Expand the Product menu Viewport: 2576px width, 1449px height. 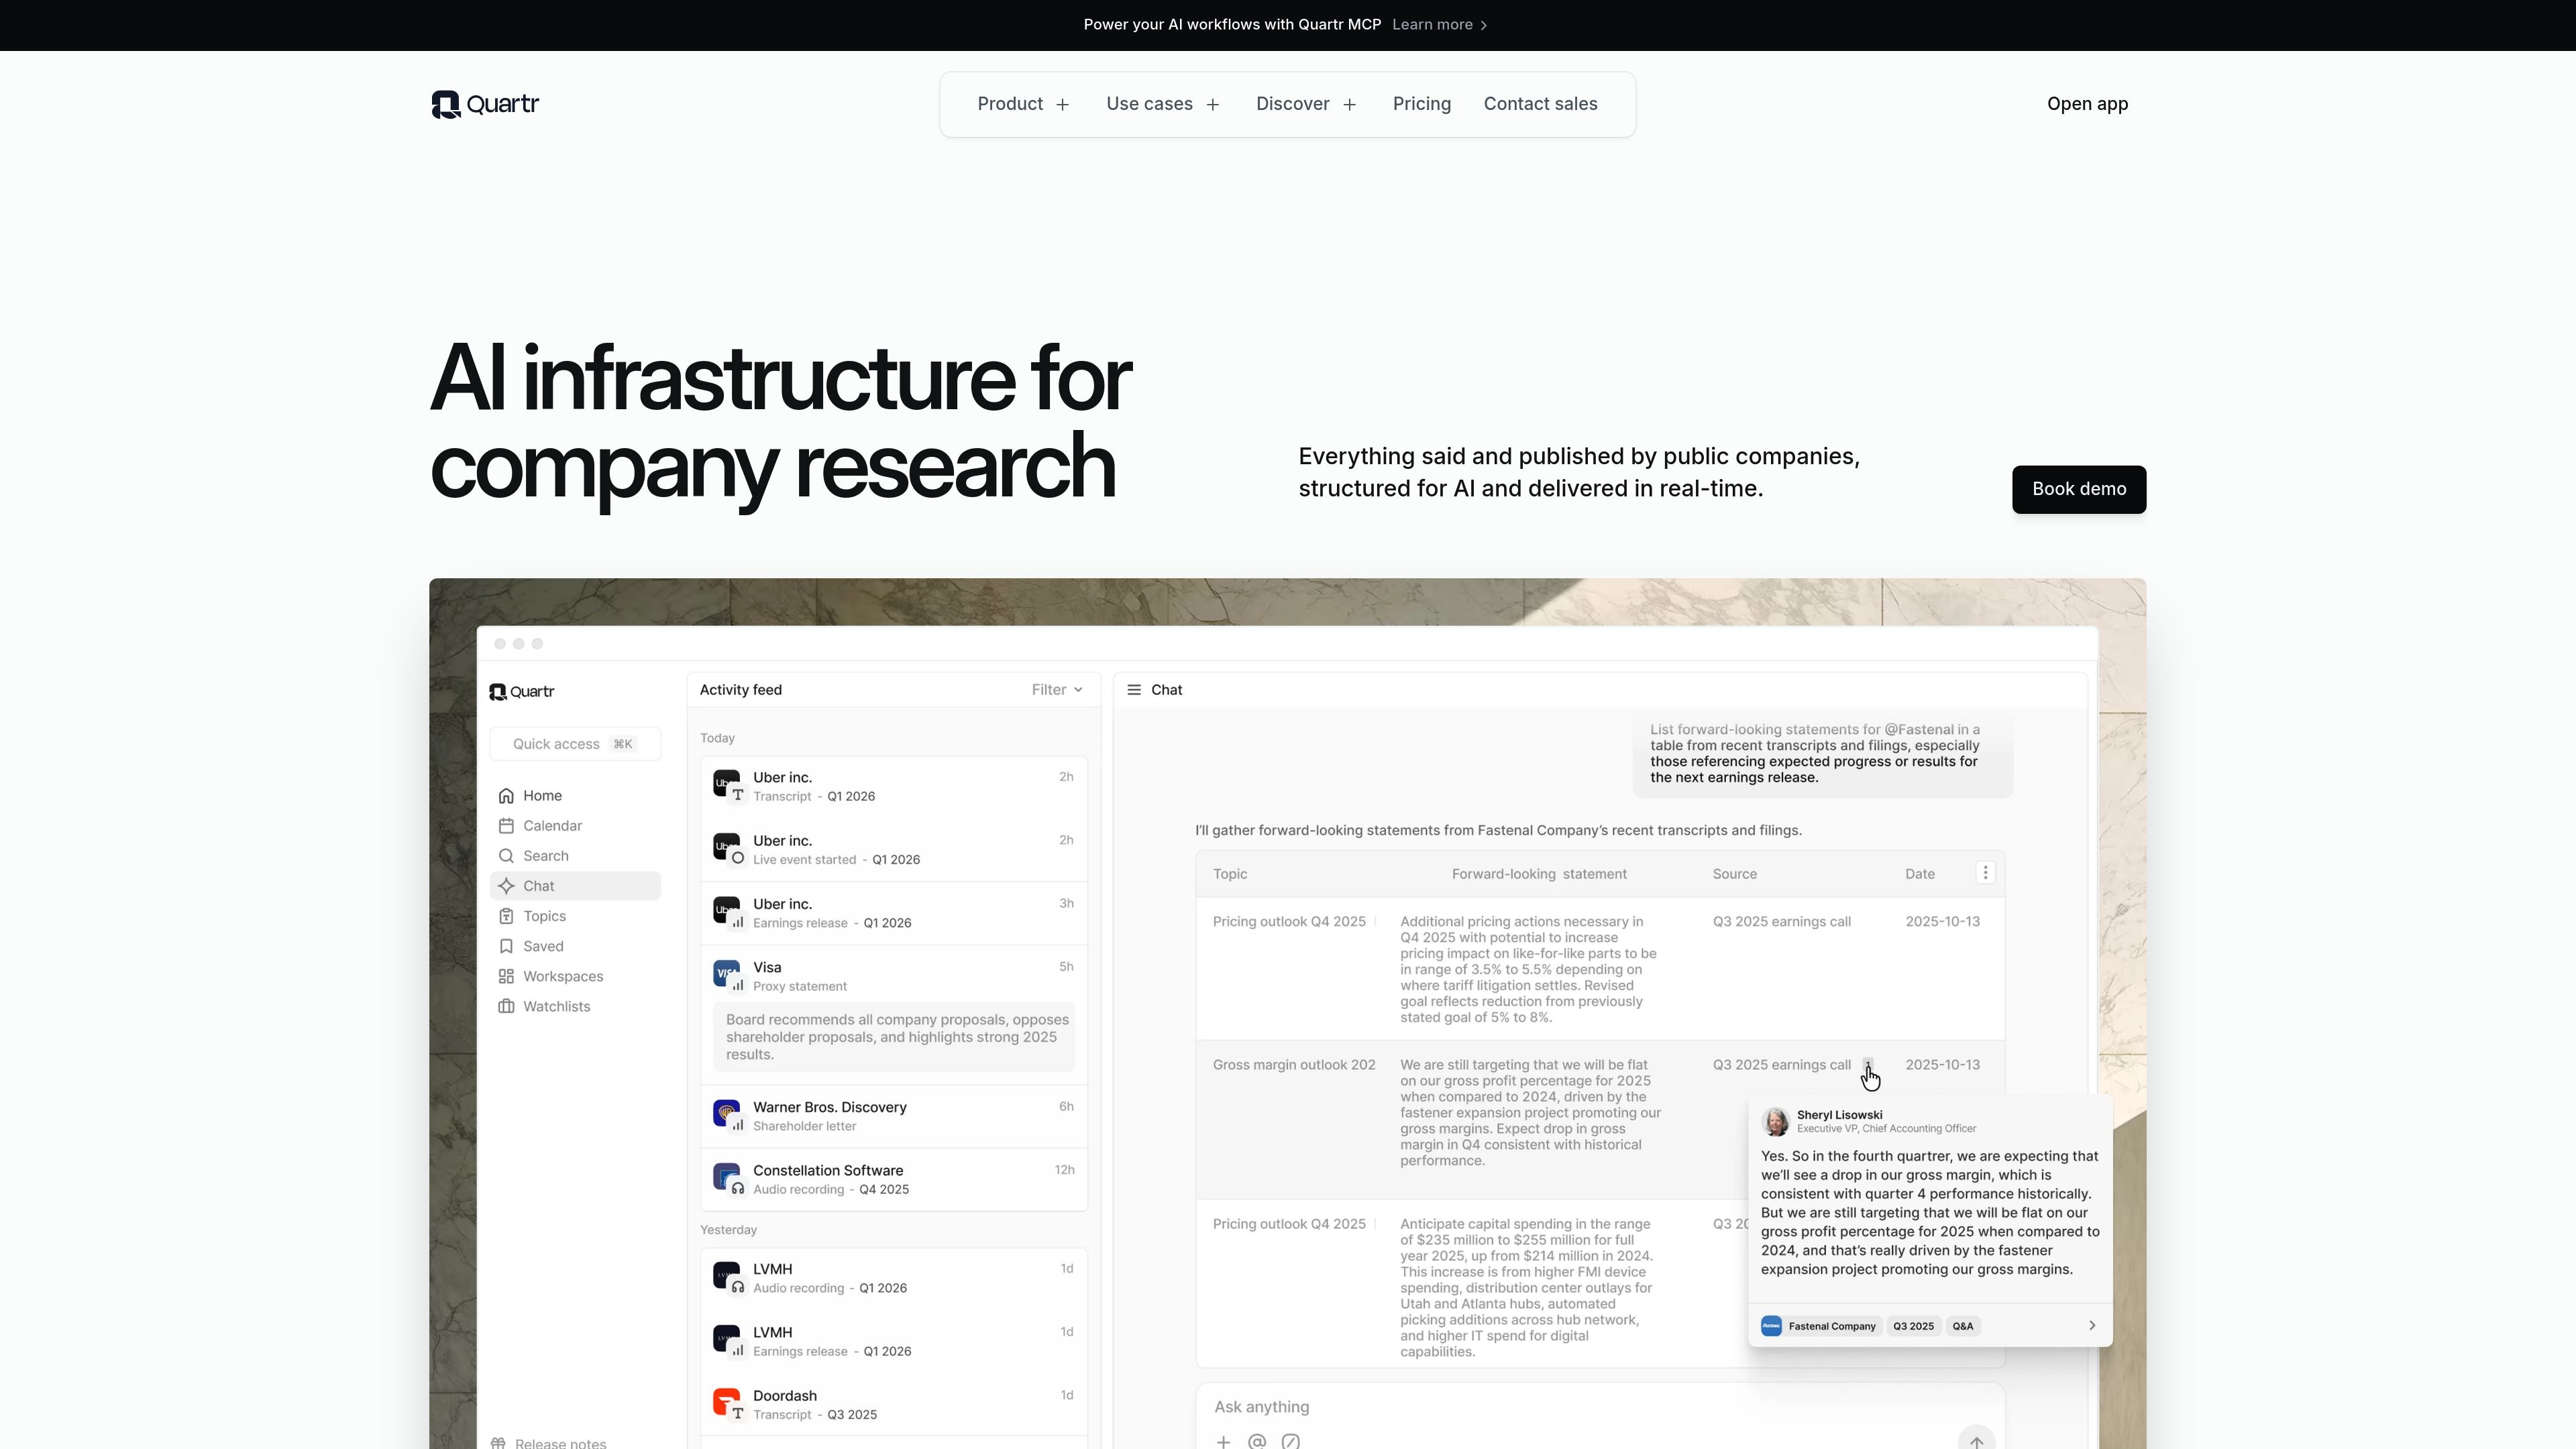1023,104
